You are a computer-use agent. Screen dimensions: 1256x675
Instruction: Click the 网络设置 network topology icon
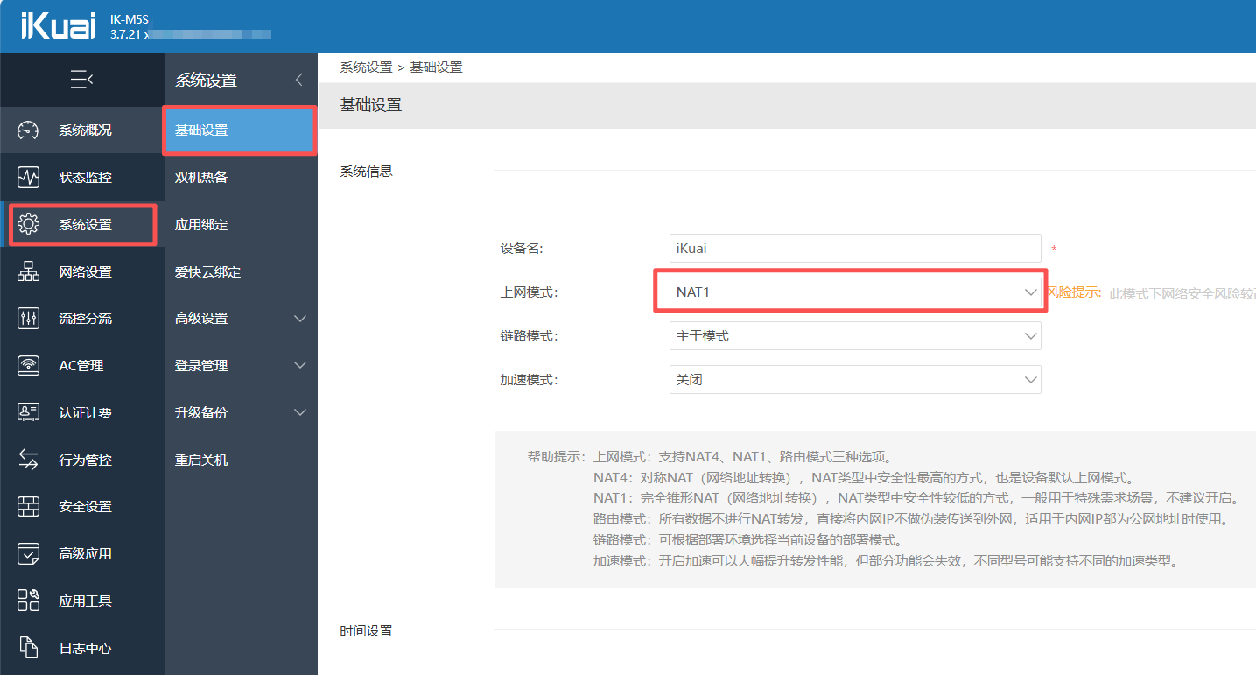(29, 272)
